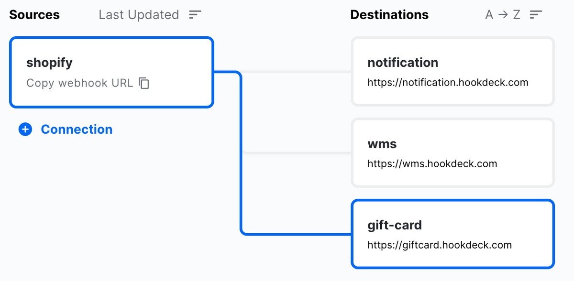
Task: Open the gift-card destination title
Action: tap(395, 225)
